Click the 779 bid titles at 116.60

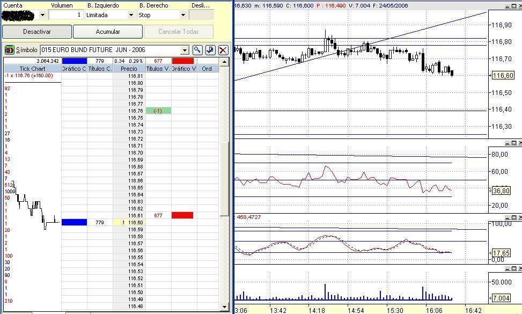(x=100, y=222)
